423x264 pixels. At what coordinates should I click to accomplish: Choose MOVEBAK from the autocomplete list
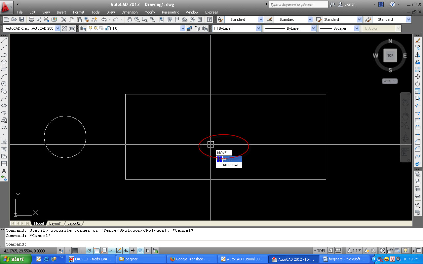click(x=229, y=165)
